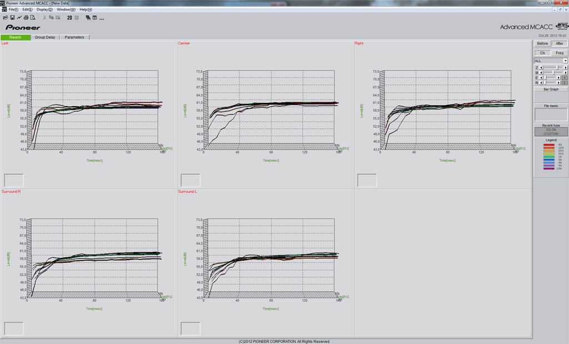Screen dimensions: 569x344
Task: Click the Print Preview toolbar icon
Action: pos(32,18)
